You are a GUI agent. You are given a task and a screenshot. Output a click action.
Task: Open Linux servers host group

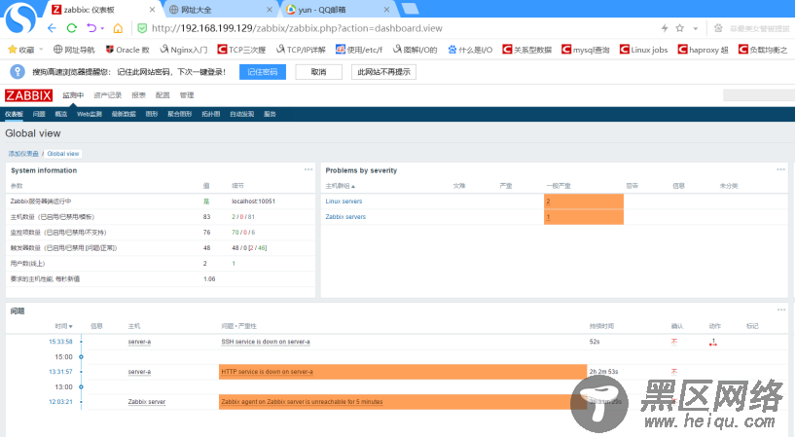coord(344,201)
